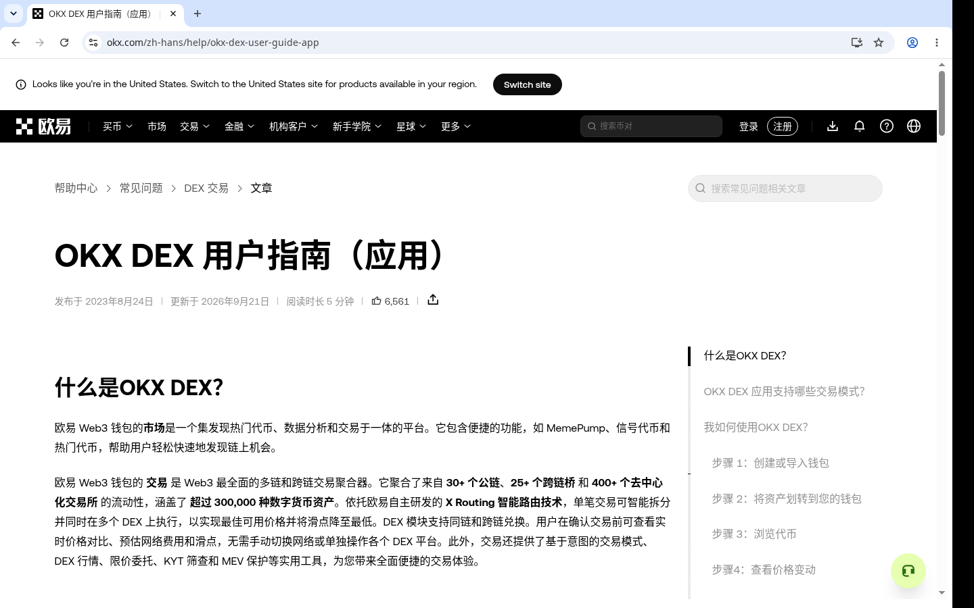Click the 6,561 like count

397,301
